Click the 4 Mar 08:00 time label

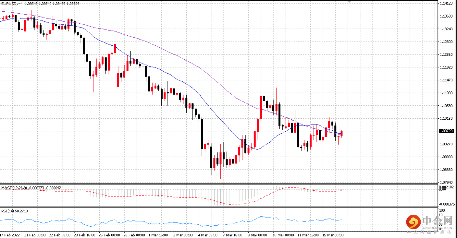click(208, 235)
